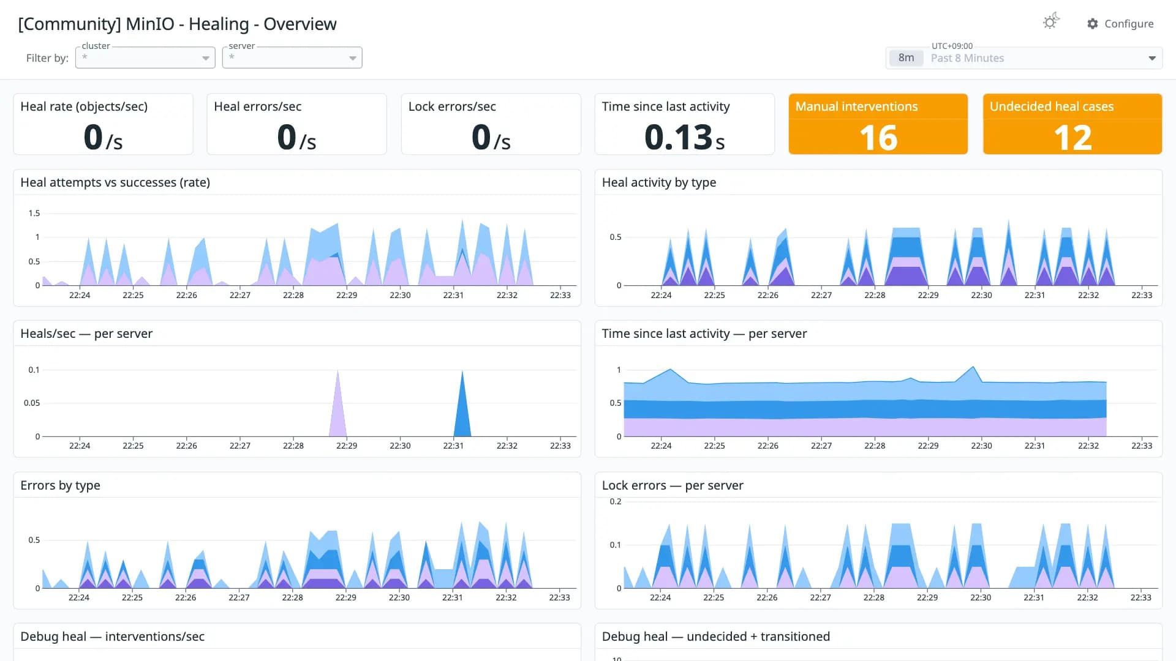Click the Undecided heal cases value 12
The image size is (1176, 661).
[x=1072, y=138]
